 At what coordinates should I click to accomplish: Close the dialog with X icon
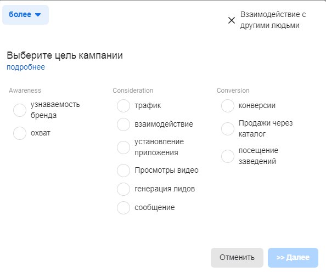[x=232, y=20]
